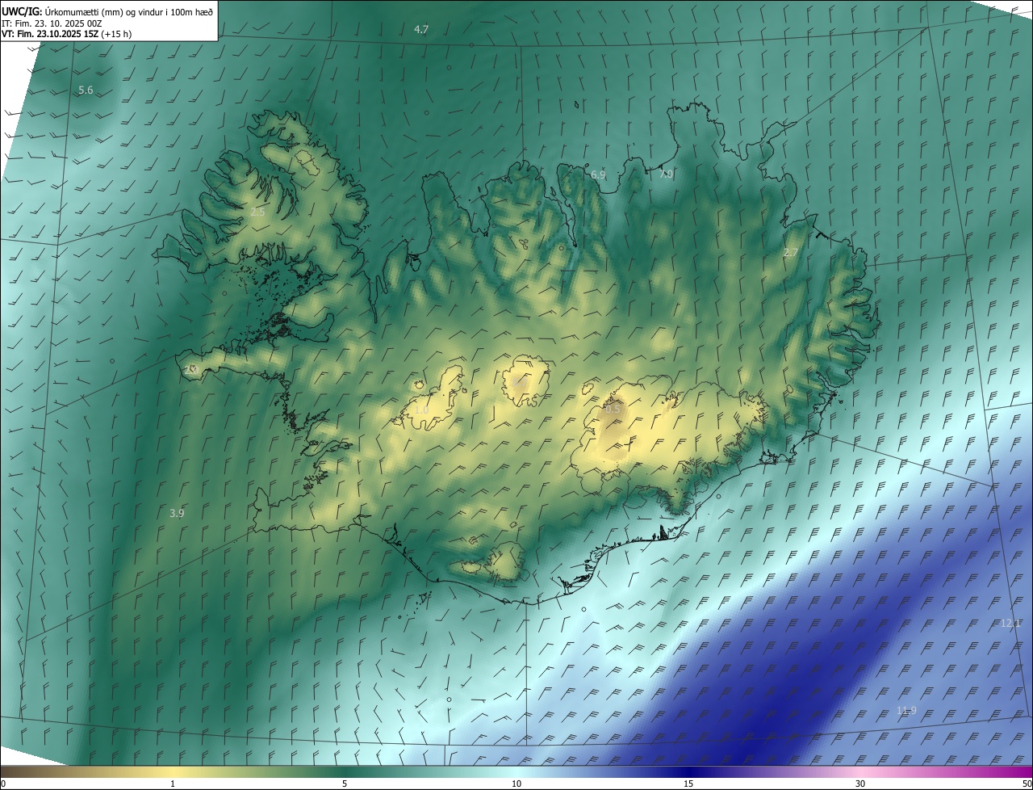Click the colorbar tick label 50
Image resolution: width=1033 pixels, height=790 pixels.
point(1027,784)
